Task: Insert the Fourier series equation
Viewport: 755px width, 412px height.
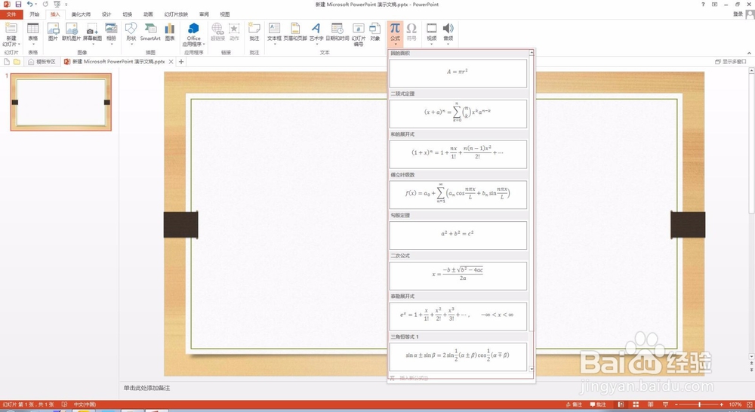Action: pyautogui.click(x=458, y=195)
